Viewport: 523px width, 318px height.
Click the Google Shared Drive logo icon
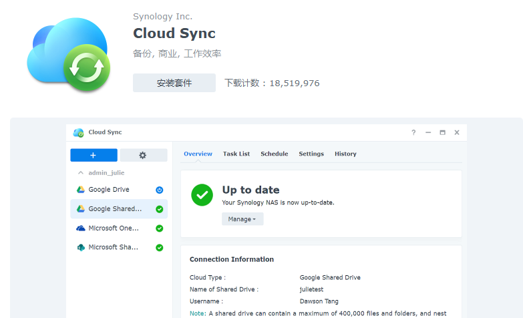click(81, 209)
